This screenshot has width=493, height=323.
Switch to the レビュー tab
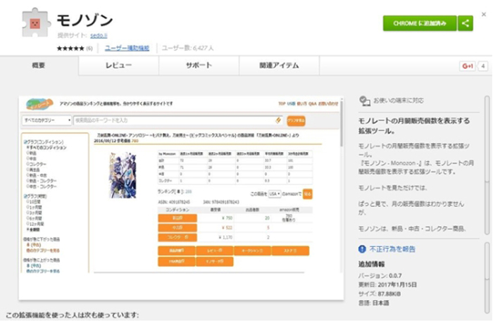pyautogui.click(x=118, y=65)
